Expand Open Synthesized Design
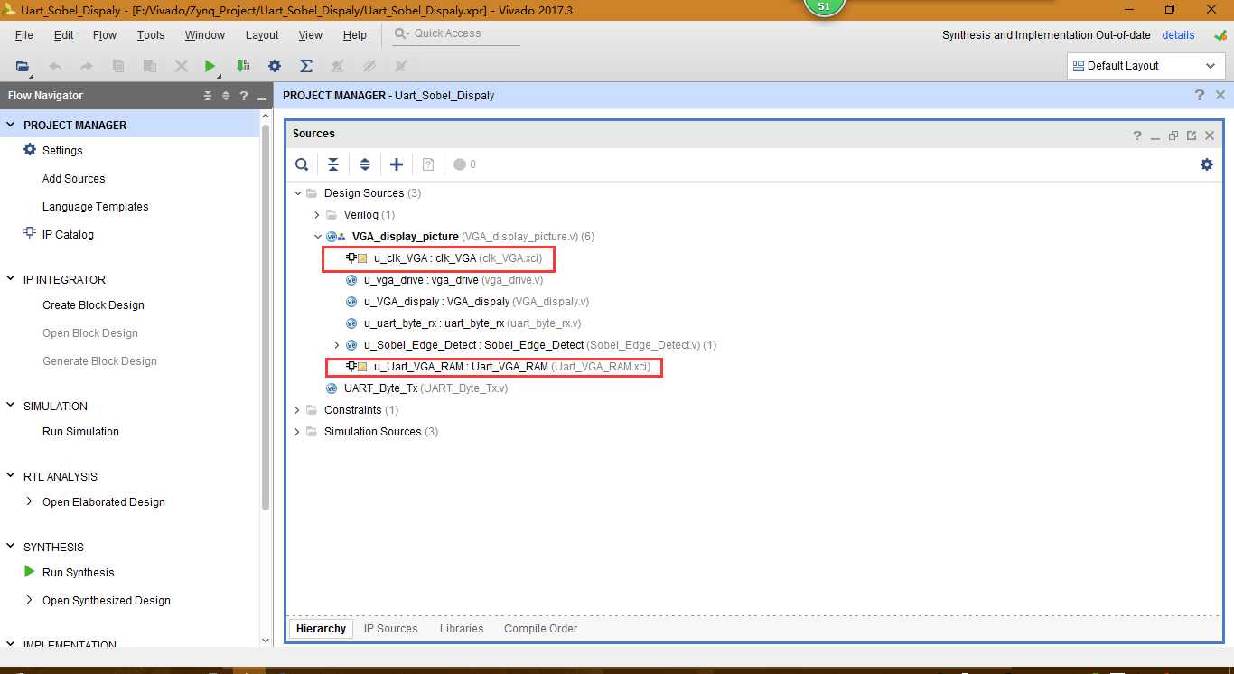1234x674 pixels. pyautogui.click(x=29, y=600)
